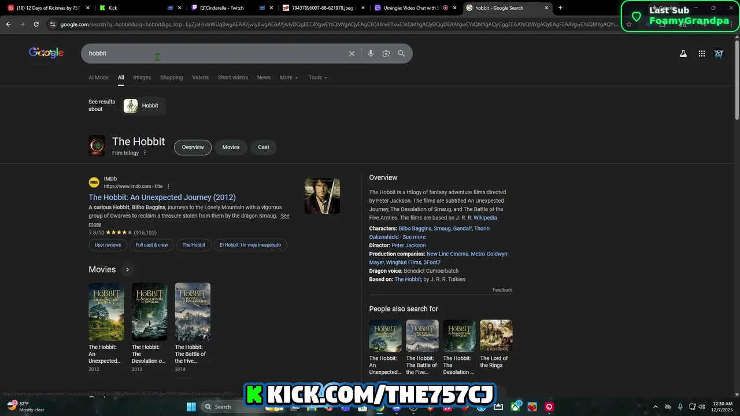The height and width of the screenshot is (416, 740).
Task: Switch to the Videos tab
Action: 200,77
